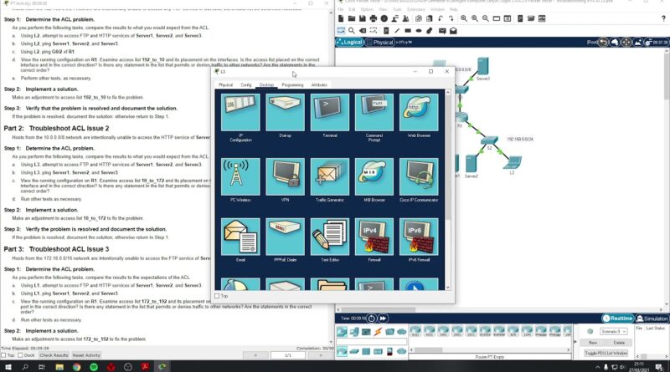Click the Reset Activity button
Viewport: 670px width, 372px height.
point(86,355)
